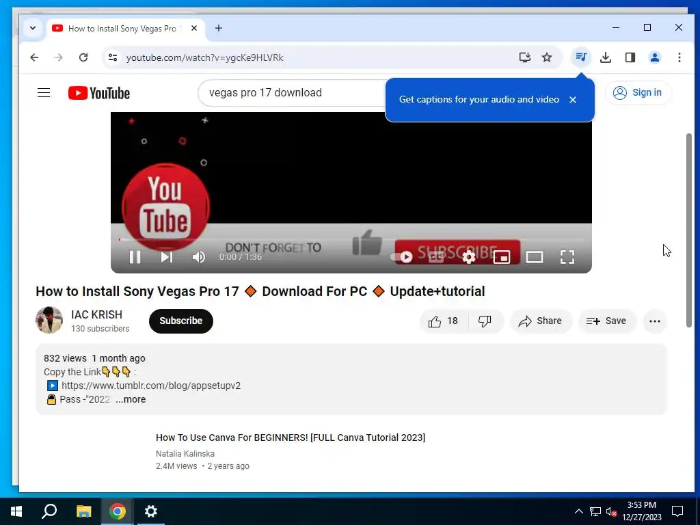Close the Sony Vegas Pro tab
This screenshot has width=700, height=525.
193,28
